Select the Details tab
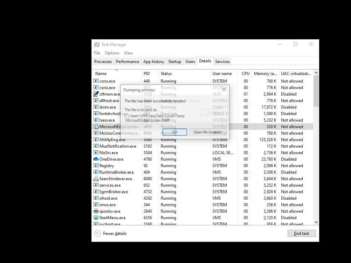The height and width of the screenshot is (263, 351). 205,61
